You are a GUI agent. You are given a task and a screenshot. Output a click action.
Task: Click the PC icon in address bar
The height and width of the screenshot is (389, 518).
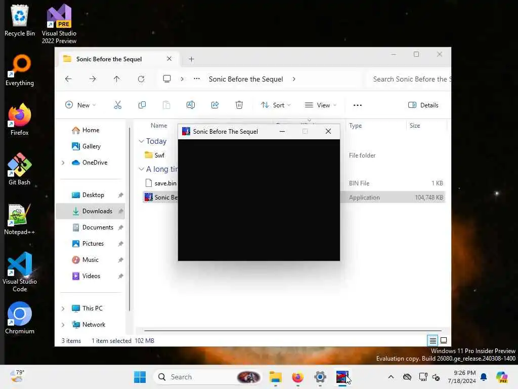pyautogui.click(x=167, y=79)
